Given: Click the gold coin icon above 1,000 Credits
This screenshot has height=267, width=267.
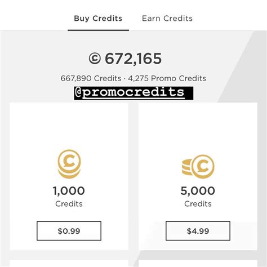Looking at the screenshot, I should pyautogui.click(x=69, y=164).
